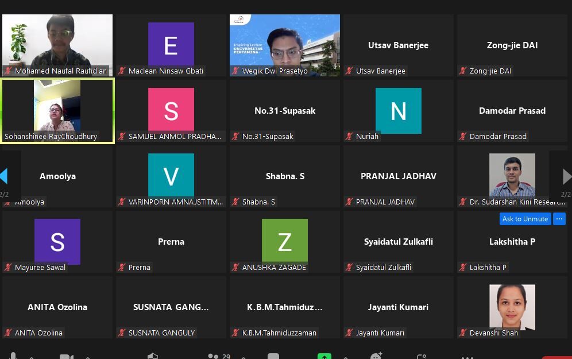Image resolution: width=572 pixels, height=359 pixels.
Task: Go to previous gallery page with left arrow
Action: [5, 176]
